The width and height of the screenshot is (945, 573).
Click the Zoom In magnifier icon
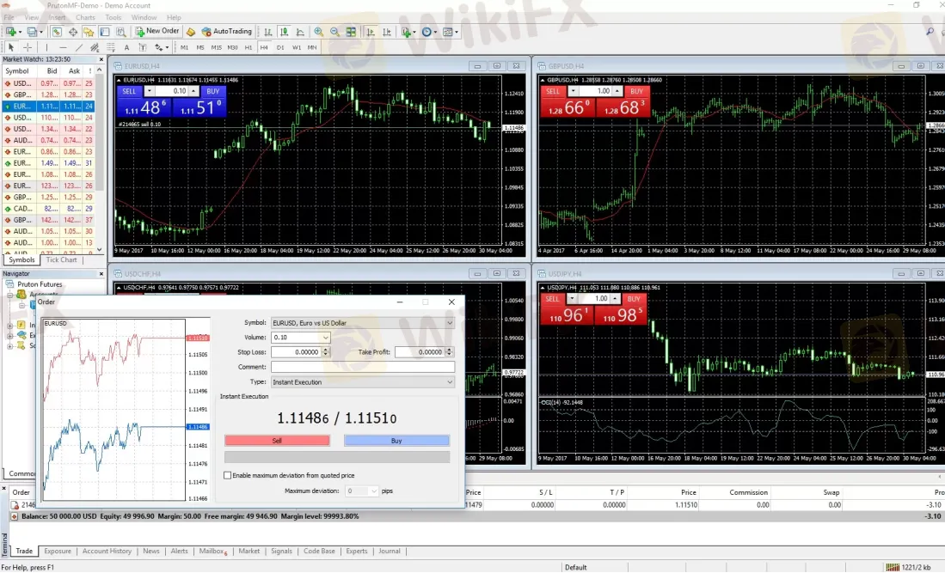[x=318, y=32]
